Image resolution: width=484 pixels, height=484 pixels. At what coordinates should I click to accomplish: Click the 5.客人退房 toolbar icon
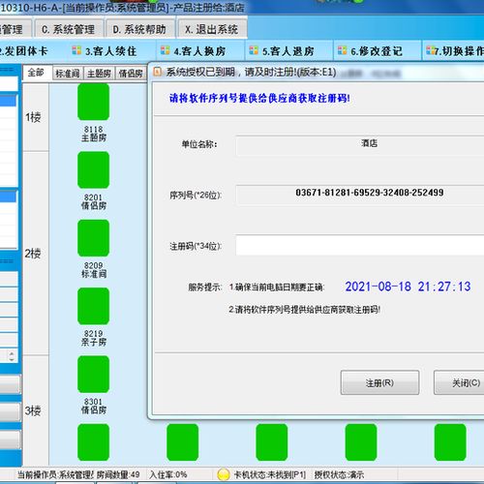(254, 50)
